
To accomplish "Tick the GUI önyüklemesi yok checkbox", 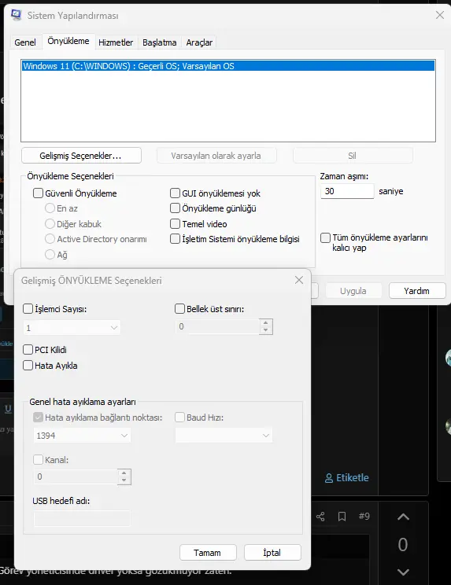I will tap(175, 193).
